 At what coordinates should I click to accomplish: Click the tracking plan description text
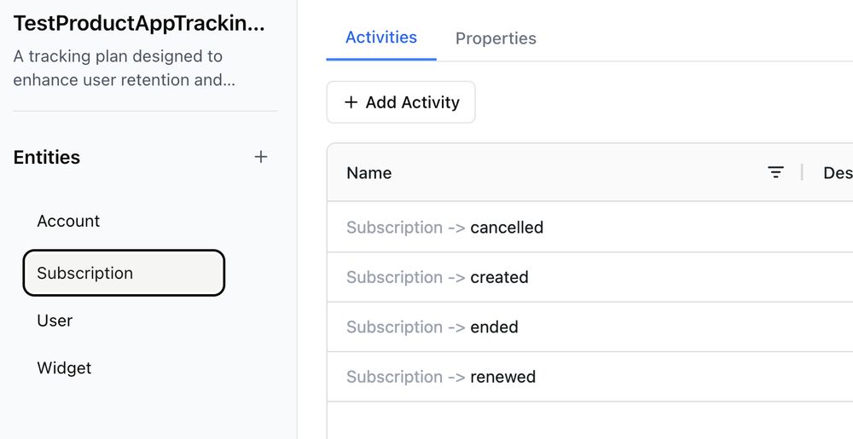(x=124, y=68)
